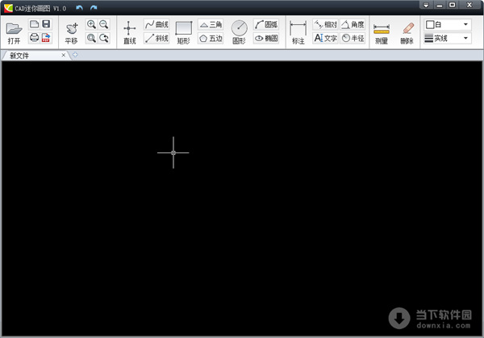Activate the Delete (删除) eraser tool
This screenshot has height=338, width=484.
407,31
